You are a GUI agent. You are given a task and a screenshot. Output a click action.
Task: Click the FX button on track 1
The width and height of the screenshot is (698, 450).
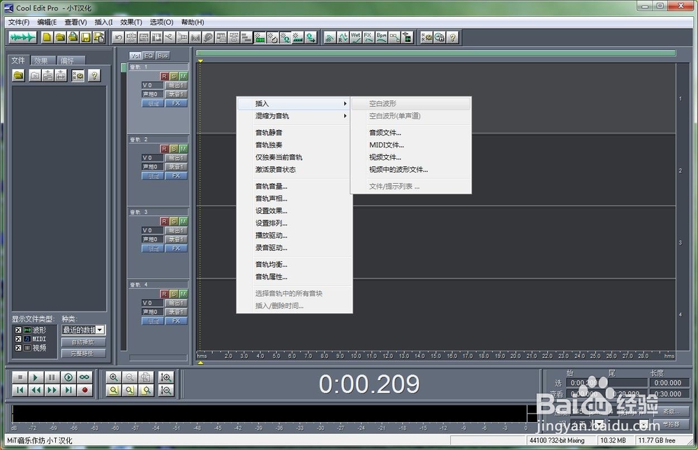[x=177, y=103]
